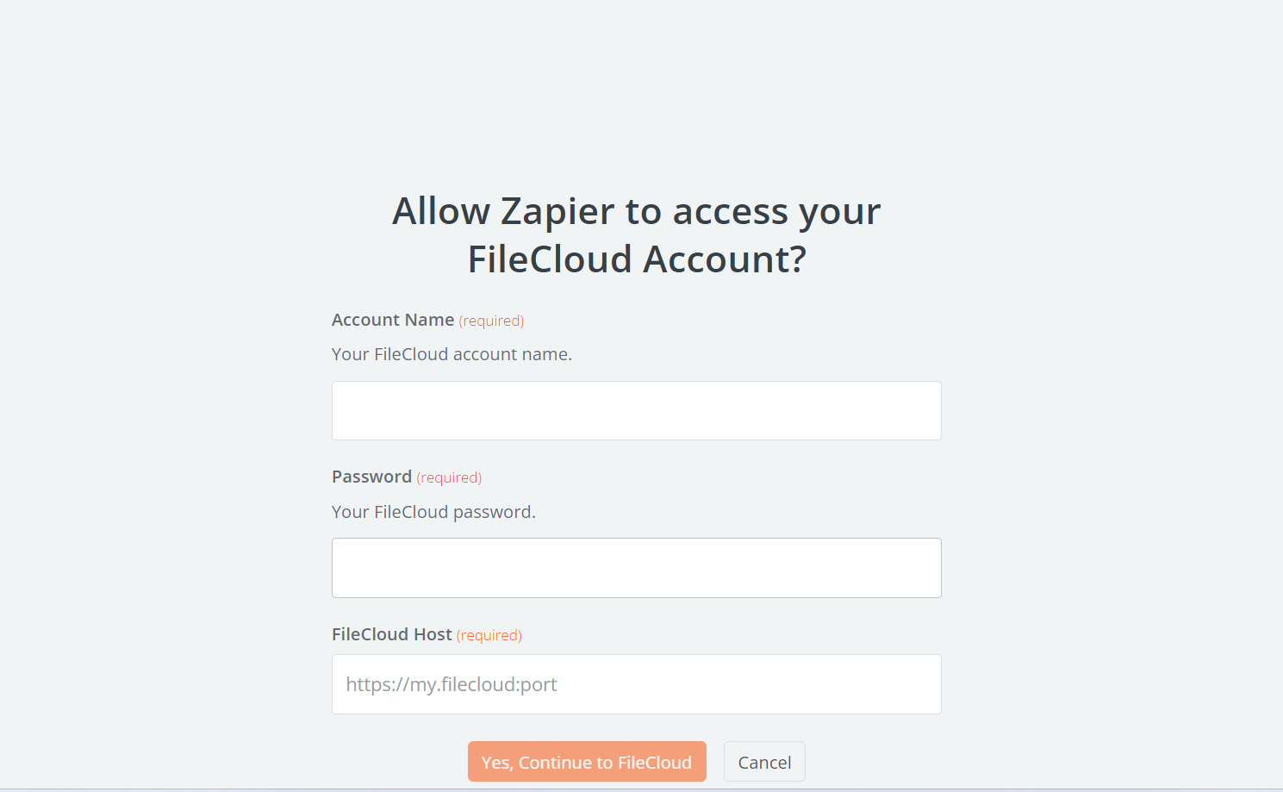Screen dimensions: 1283x792
Task: Click the FileCloud Account heading text
Action: (x=636, y=259)
